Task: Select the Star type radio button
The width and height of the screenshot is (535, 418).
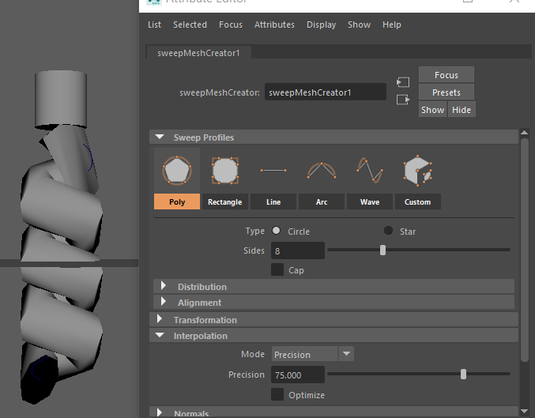Action: pos(388,231)
